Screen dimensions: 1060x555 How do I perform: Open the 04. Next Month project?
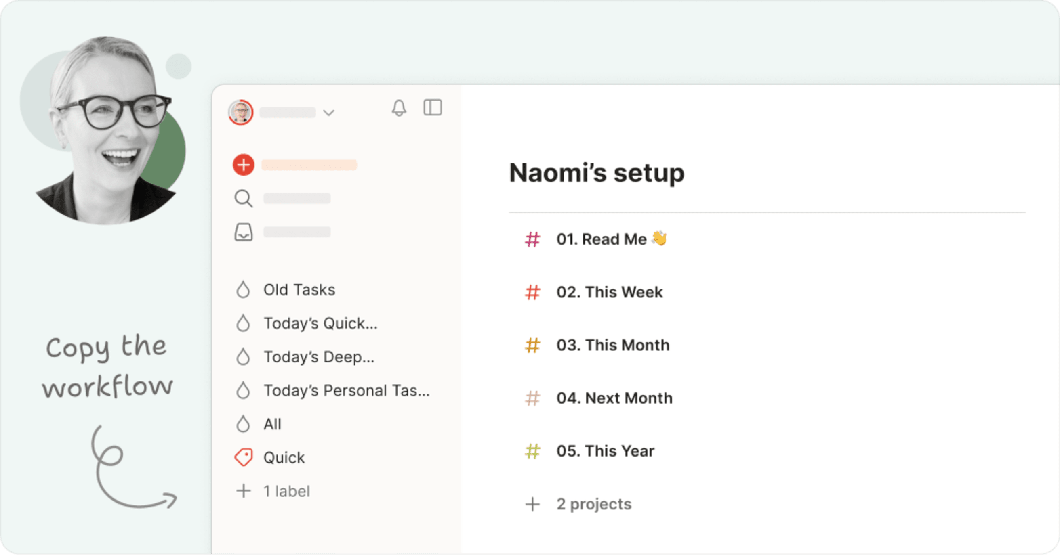(x=614, y=398)
